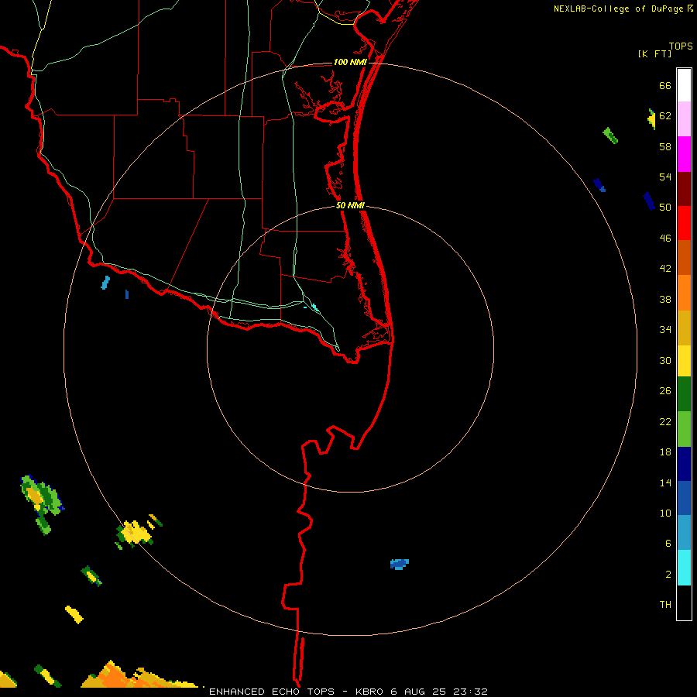Select the cyan legend swatch
697x697 pixels.
(x=684, y=568)
